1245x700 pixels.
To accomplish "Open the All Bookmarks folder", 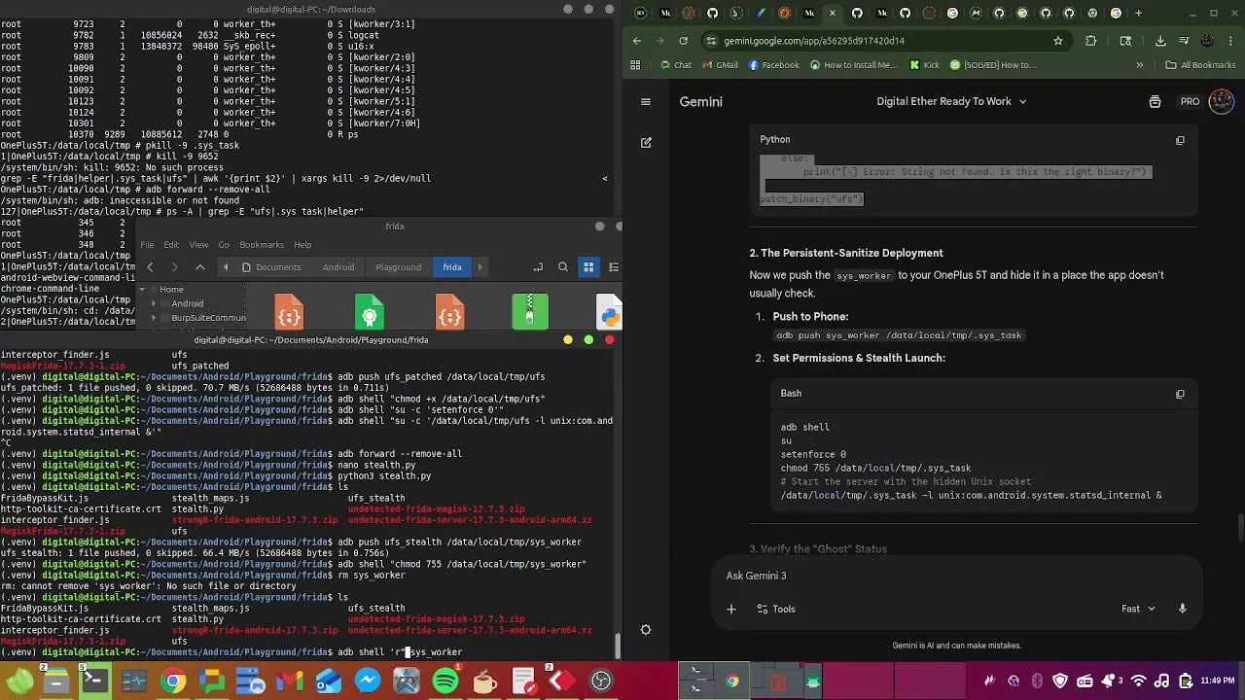I will [1200, 65].
